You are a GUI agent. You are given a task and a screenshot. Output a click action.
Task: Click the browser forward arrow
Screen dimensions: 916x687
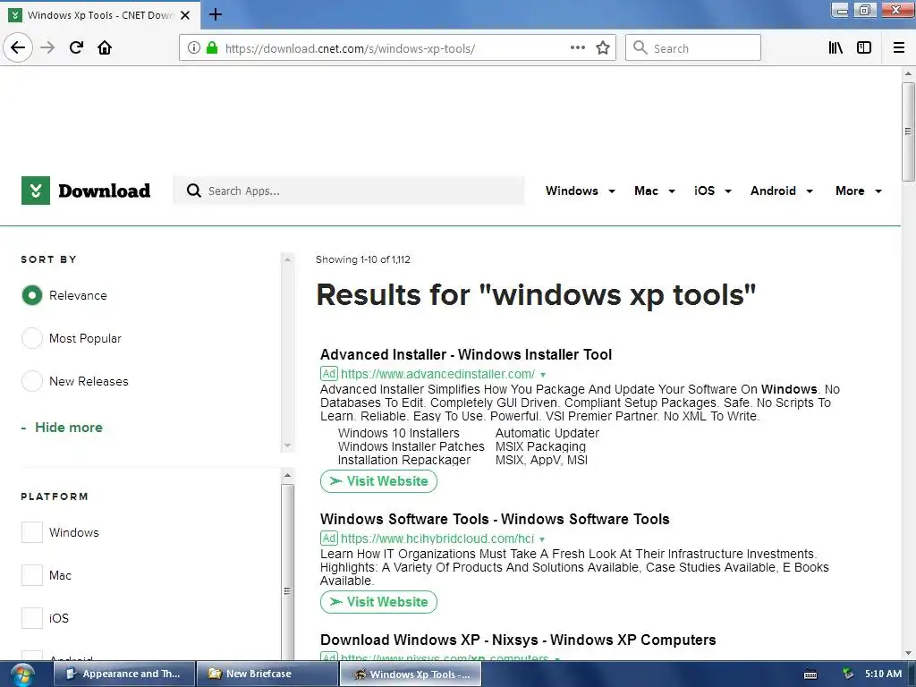pos(47,47)
